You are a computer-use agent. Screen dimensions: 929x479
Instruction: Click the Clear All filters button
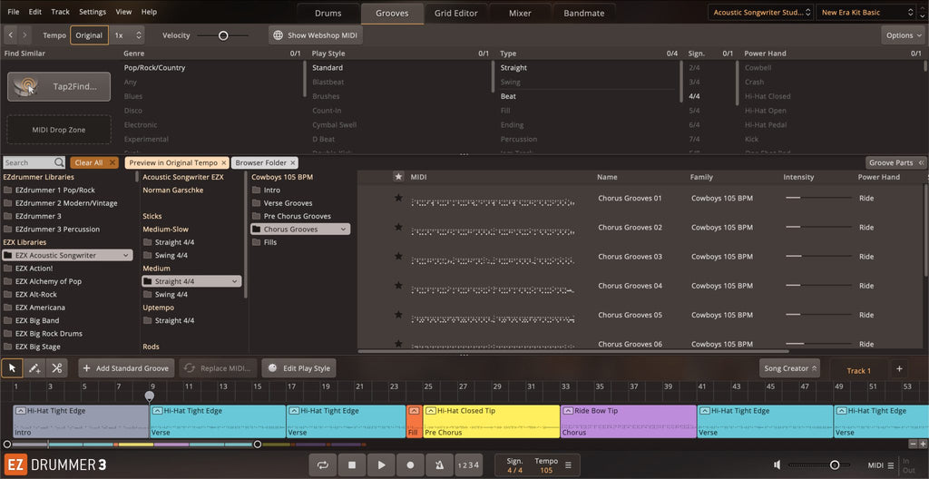click(x=94, y=162)
